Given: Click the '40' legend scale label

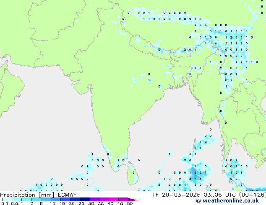Looking at the screenshot, I should 110,203.
